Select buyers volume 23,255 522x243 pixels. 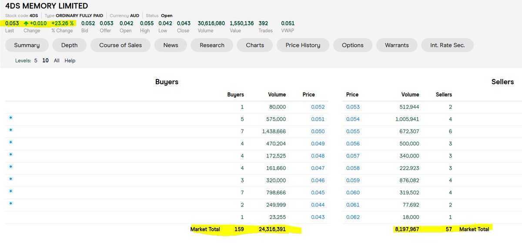(x=277, y=217)
